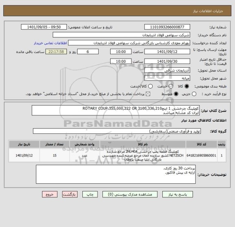The width and height of the screenshot is (235, 227).
Task: Click the price validity time 10:00 field
Action: click(x=121, y=62)
